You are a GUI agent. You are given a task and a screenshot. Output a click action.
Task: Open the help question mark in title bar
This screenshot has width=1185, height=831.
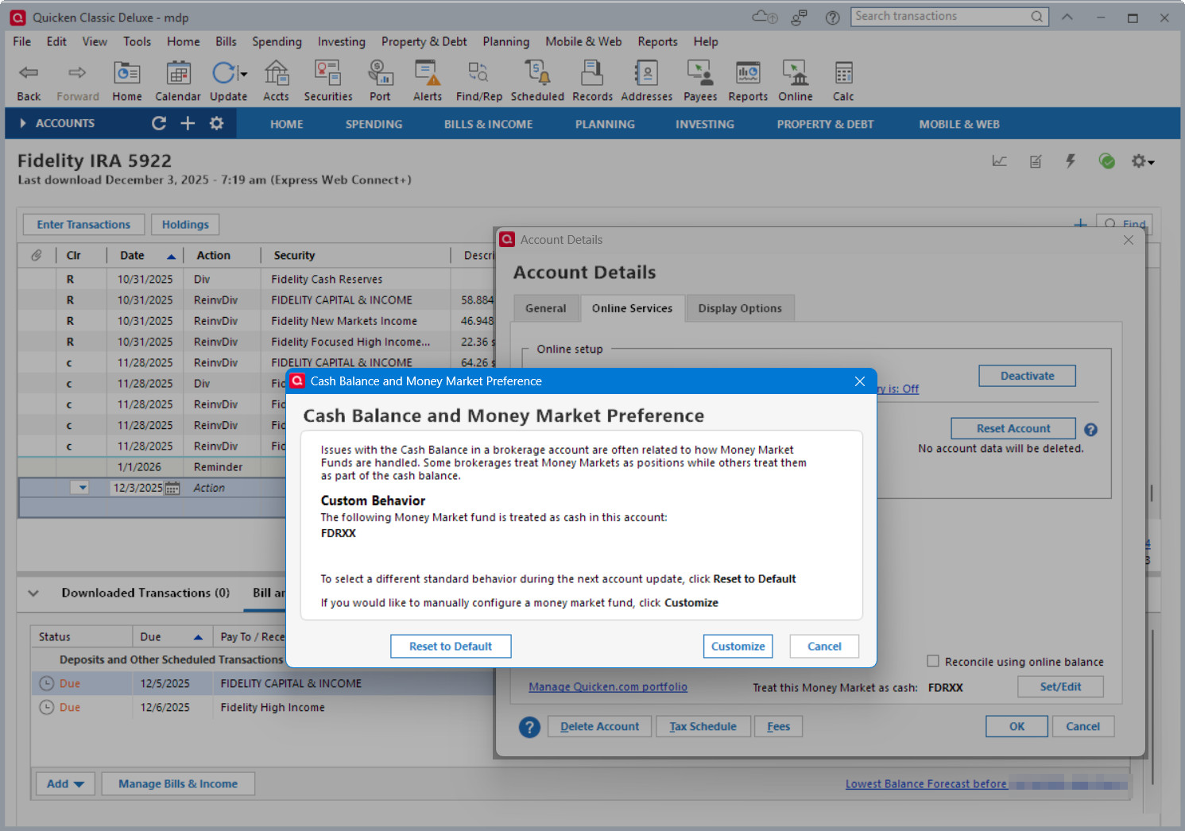[832, 17]
